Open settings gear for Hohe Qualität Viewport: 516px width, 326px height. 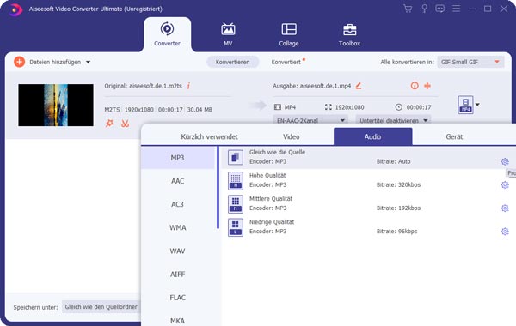tap(505, 184)
